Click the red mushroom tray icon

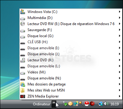click(x=87, y=104)
